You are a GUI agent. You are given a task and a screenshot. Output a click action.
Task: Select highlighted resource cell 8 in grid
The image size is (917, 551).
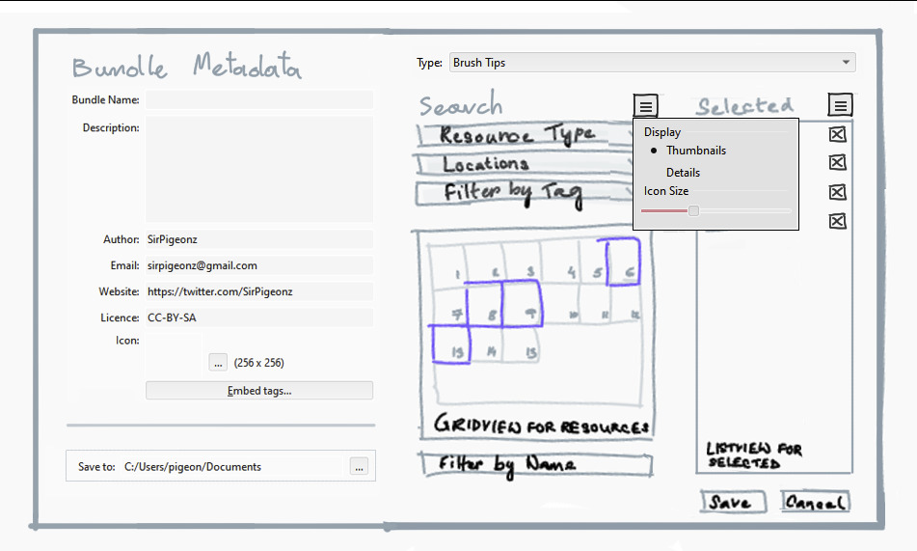pyautogui.click(x=485, y=305)
